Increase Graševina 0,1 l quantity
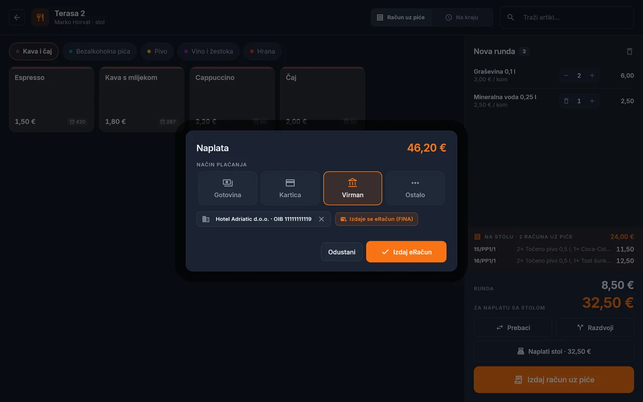Image resolution: width=643 pixels, height=402 pixels. tap(592, 75)
